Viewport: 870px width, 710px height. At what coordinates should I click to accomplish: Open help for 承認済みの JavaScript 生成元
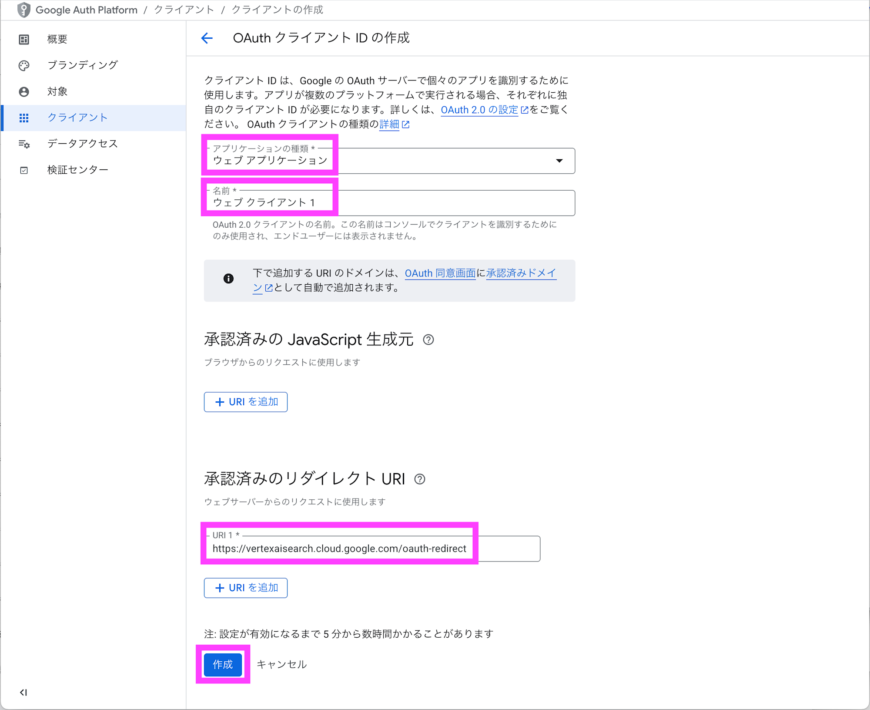(428, 340)
